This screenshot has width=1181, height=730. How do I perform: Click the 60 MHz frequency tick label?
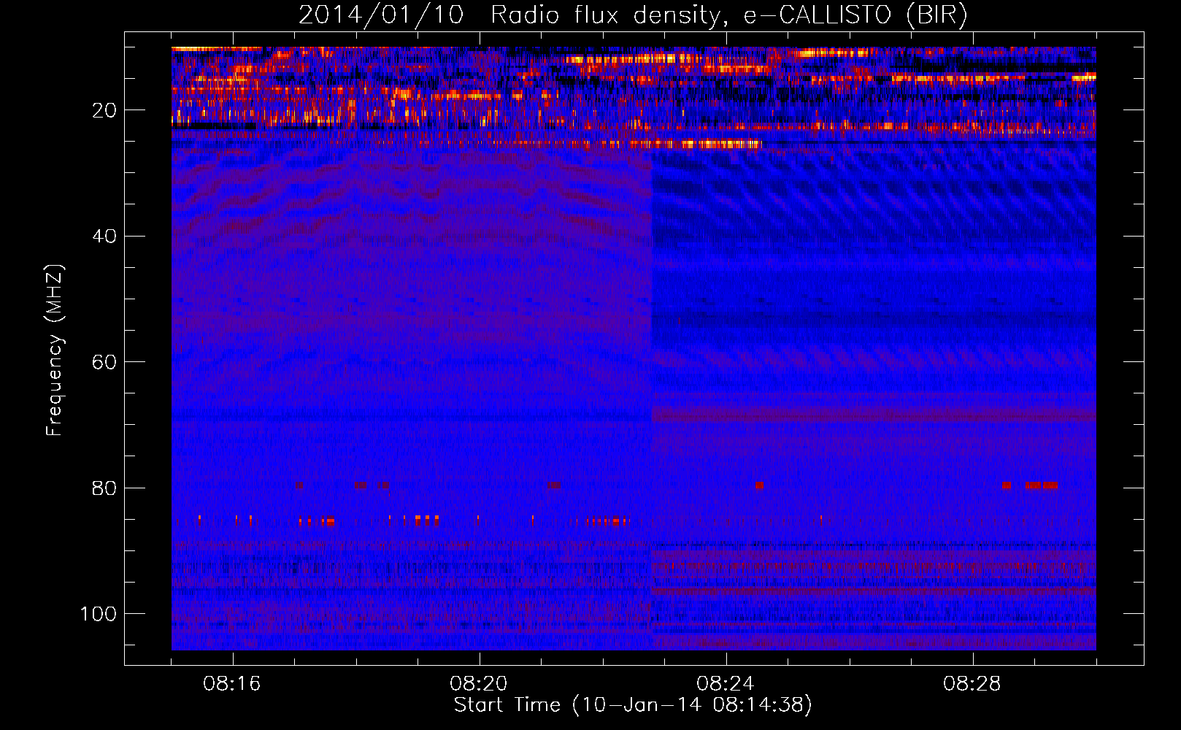coord(104,362)
